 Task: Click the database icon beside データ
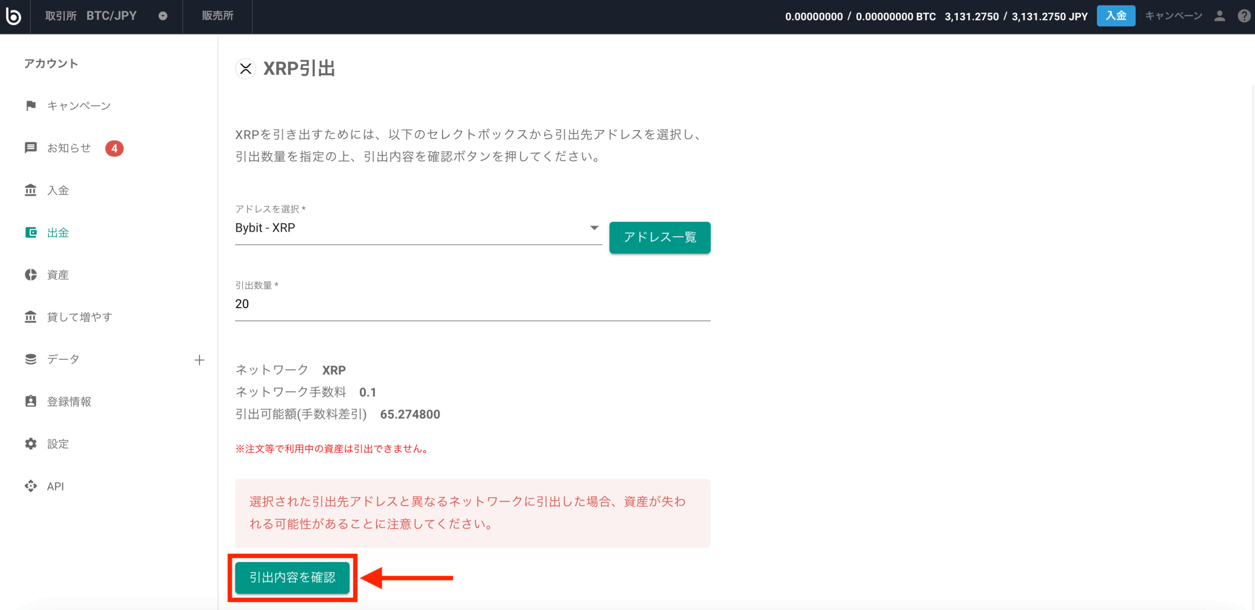(31, 359)
